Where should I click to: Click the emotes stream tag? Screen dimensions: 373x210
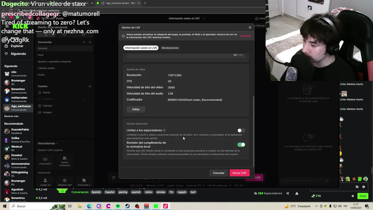[x=161, y=192]
